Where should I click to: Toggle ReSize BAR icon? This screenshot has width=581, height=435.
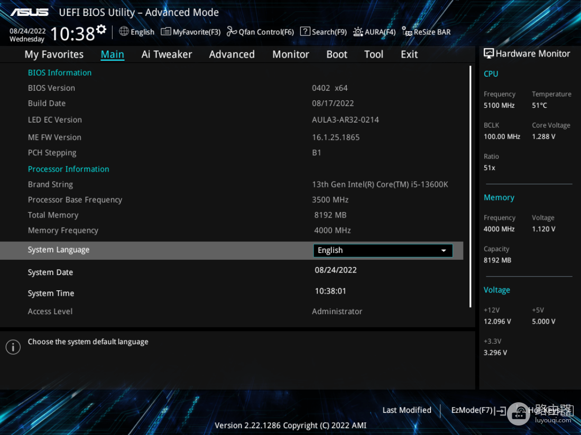[x=407, y=32]
